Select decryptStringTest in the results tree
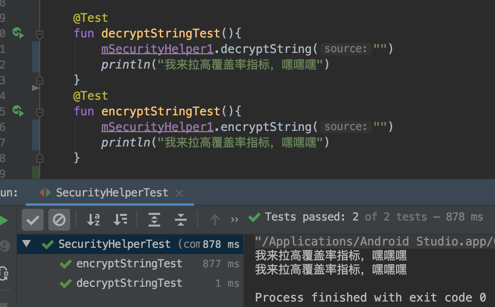 pos(129,283)
